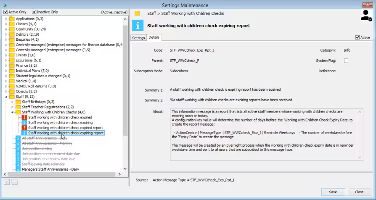Click the user profile icon top right
376x200 pixels.
(x=366, y=15)
